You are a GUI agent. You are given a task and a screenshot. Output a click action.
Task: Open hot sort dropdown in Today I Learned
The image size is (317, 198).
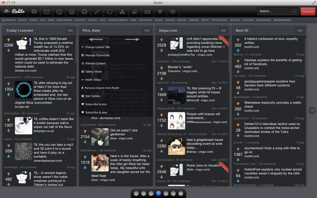(70, 30)
